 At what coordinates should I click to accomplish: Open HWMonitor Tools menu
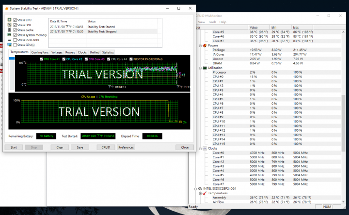click(212, 22)
